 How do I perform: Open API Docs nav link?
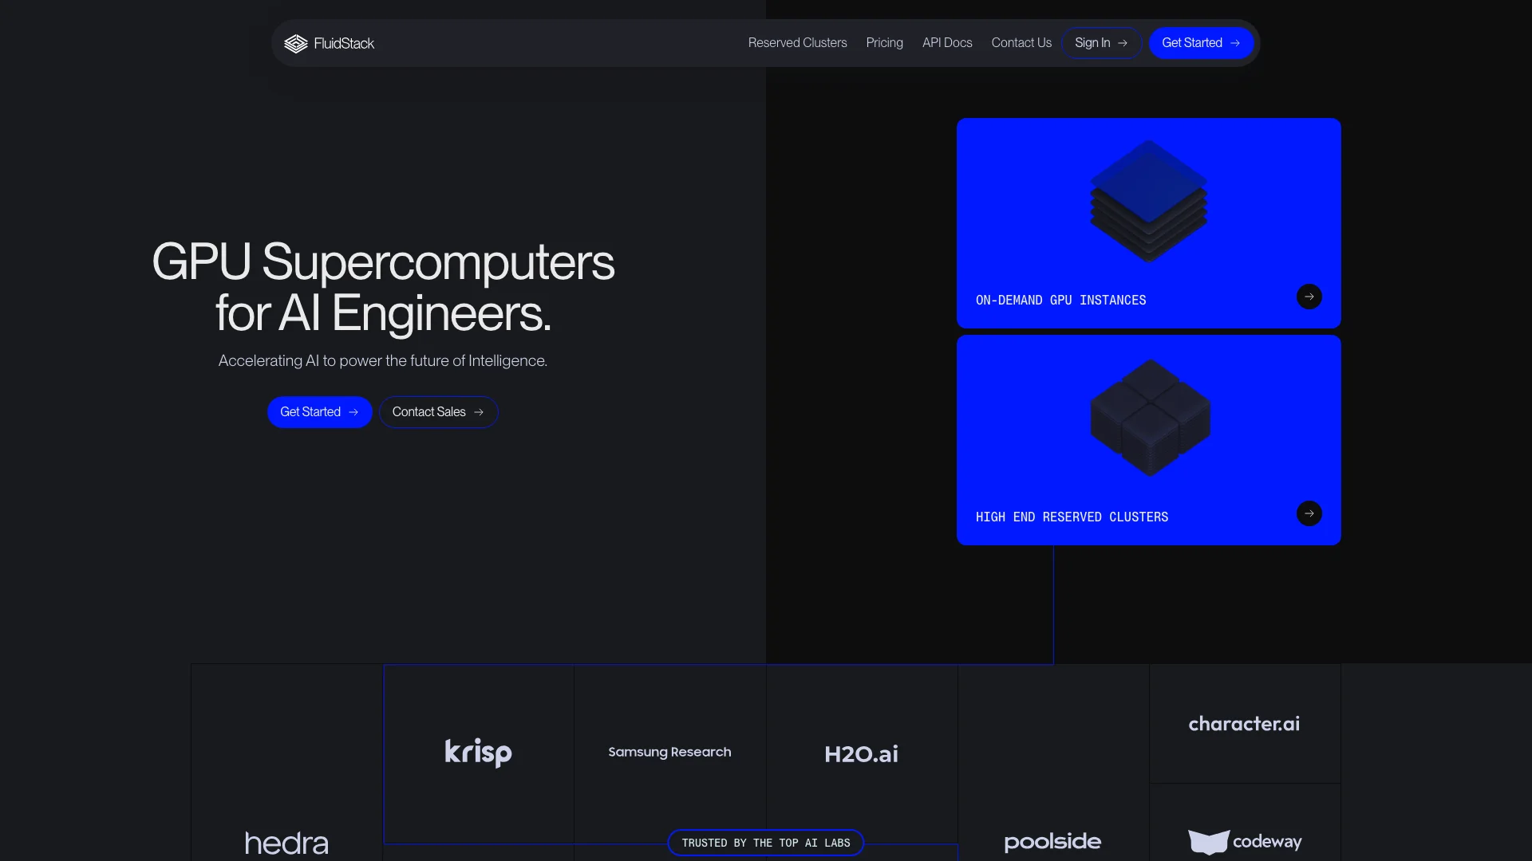click(x=947, y=43)
